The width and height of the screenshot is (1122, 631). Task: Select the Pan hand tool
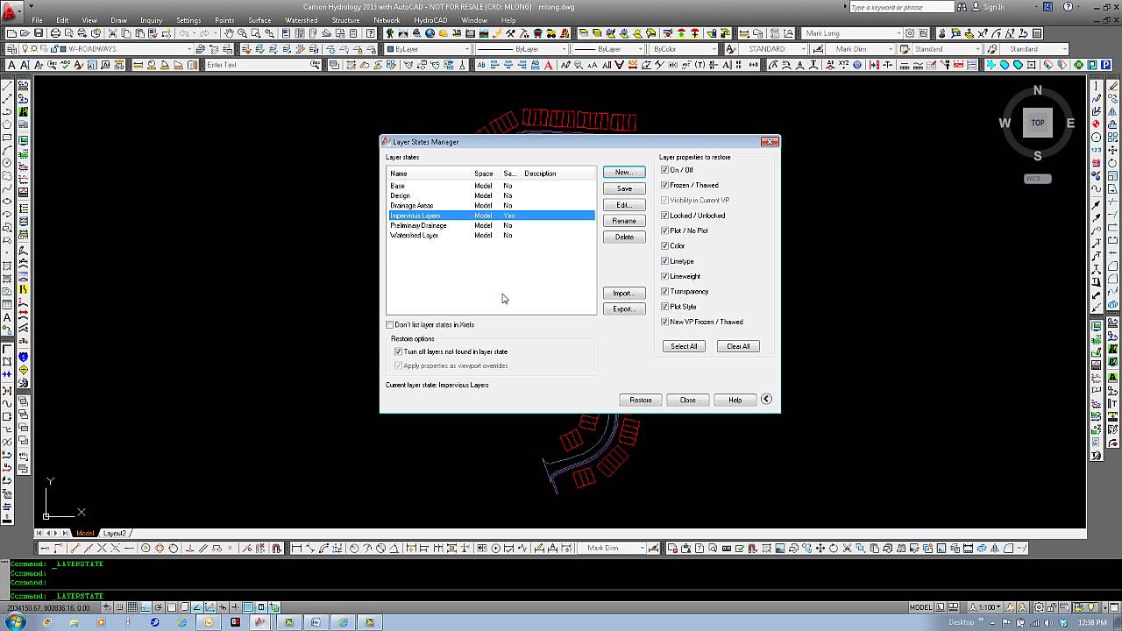point(229,33)
